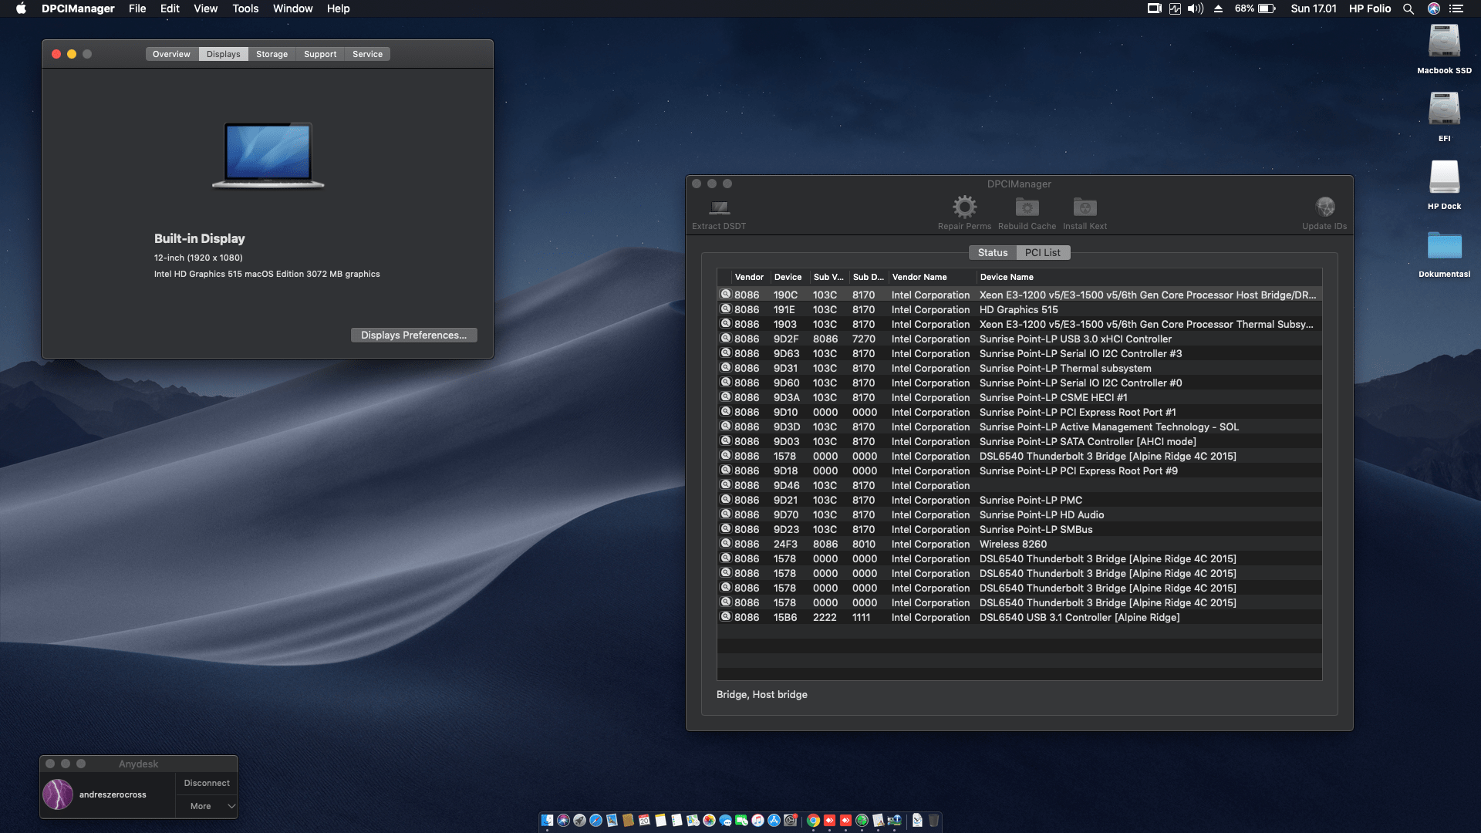This screenshot has width=1481, height=833.
Task: Sort by the Sub D... column header
Action: pyautogui.click(x=868, y=277)
